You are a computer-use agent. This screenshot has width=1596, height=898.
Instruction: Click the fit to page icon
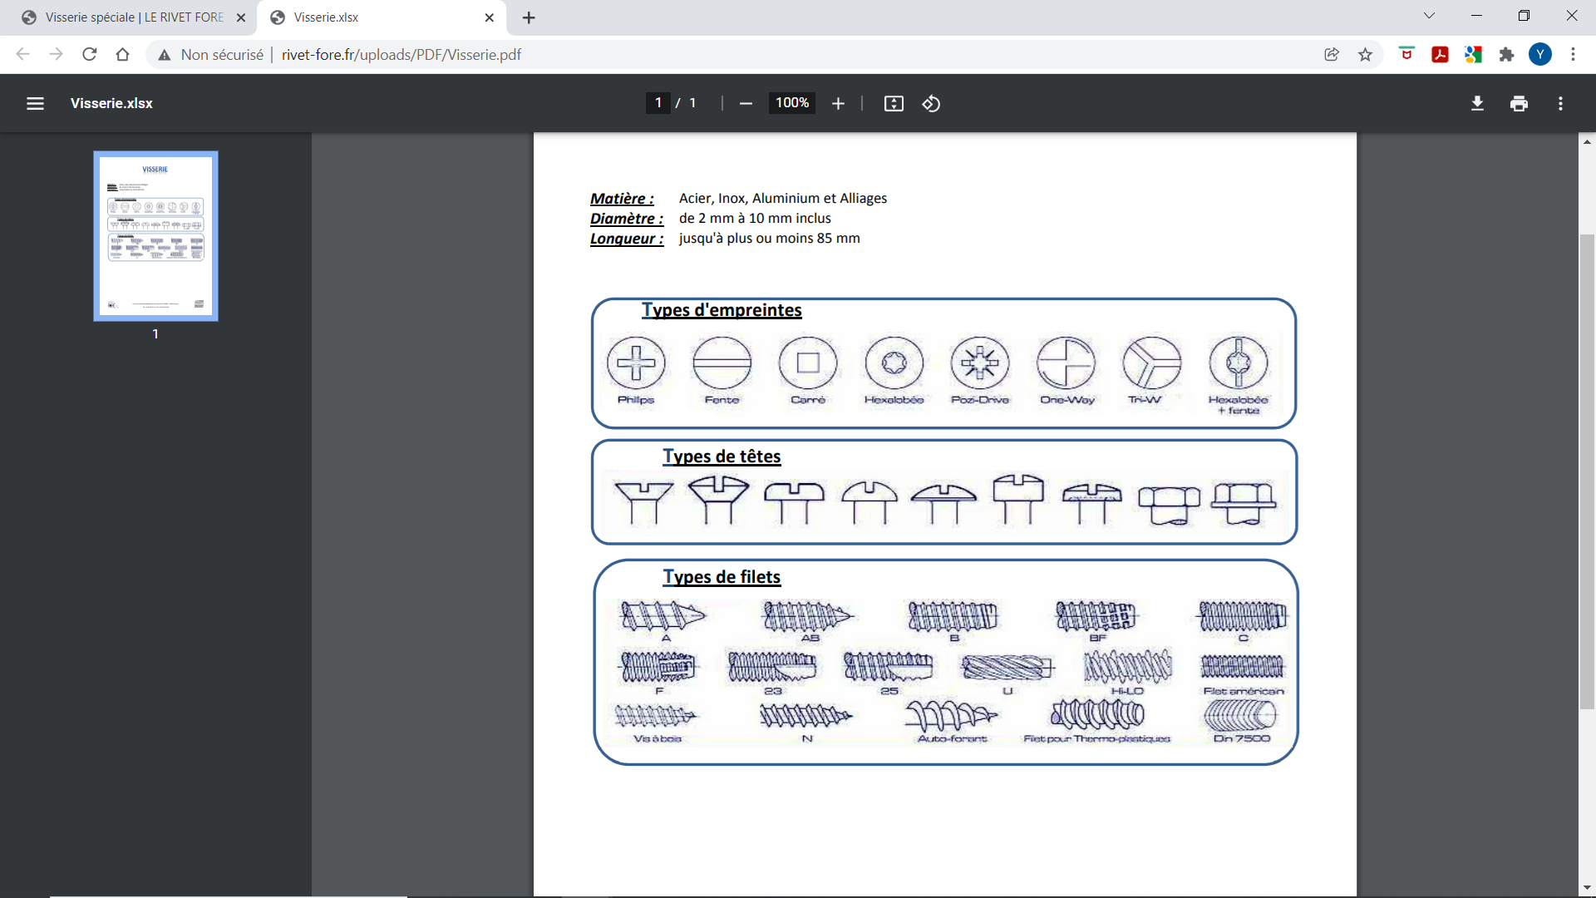pyautogui.click(x=894, y=103)
